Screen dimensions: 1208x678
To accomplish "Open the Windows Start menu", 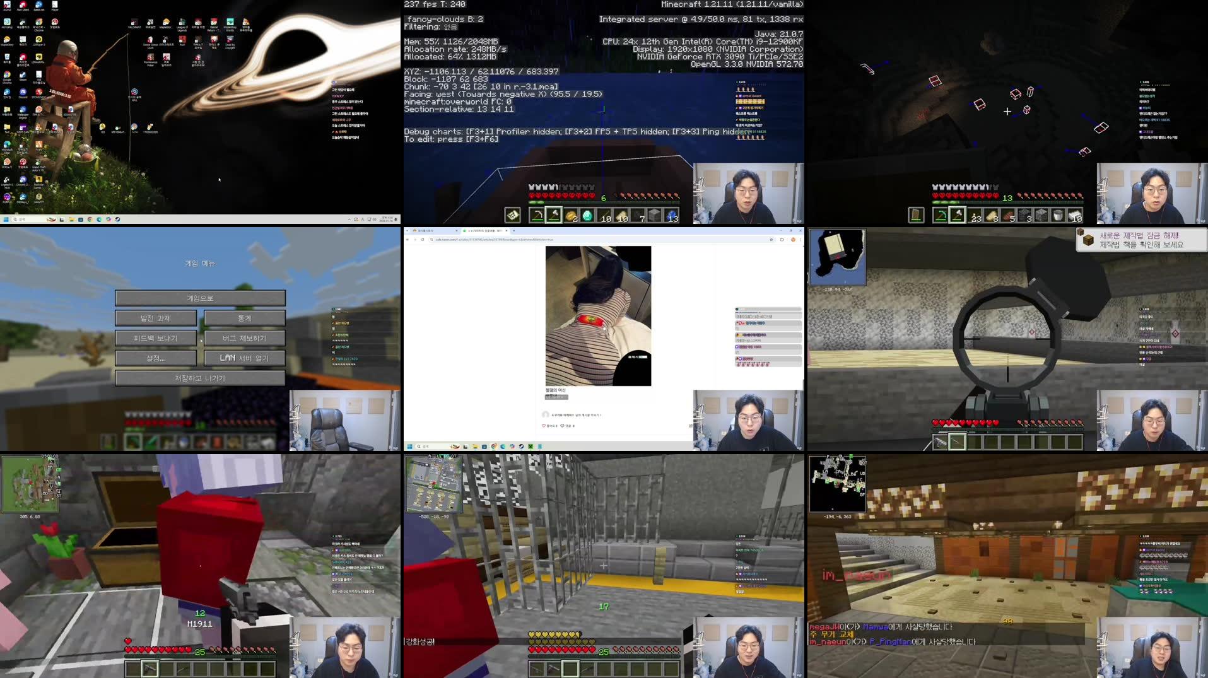I will click(7, 219).
